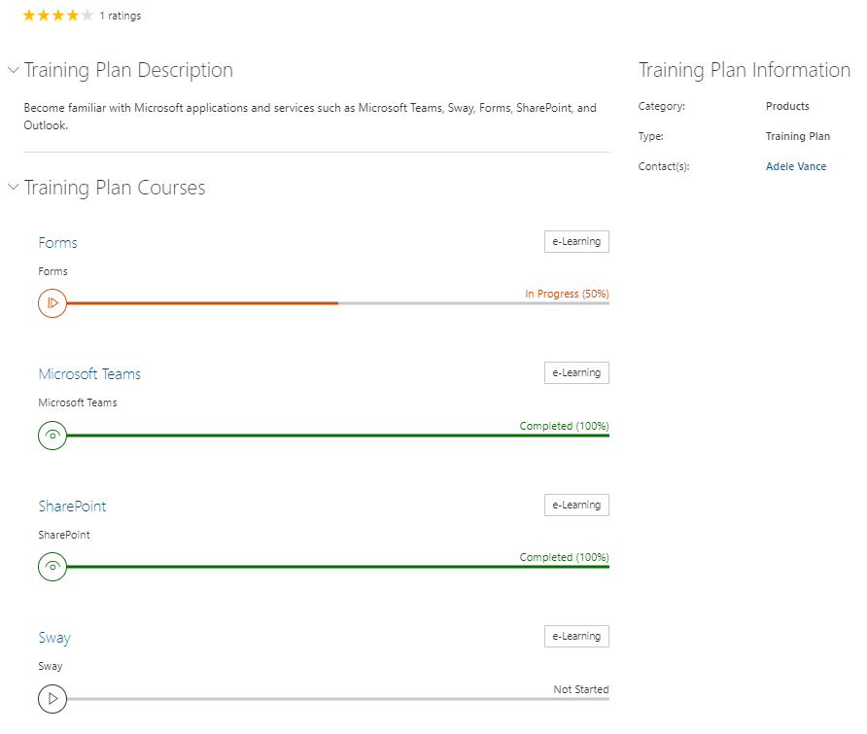Open the Sway course link
Image resolution: width=867 pixels, height=734 pixels.
(53, 637)
